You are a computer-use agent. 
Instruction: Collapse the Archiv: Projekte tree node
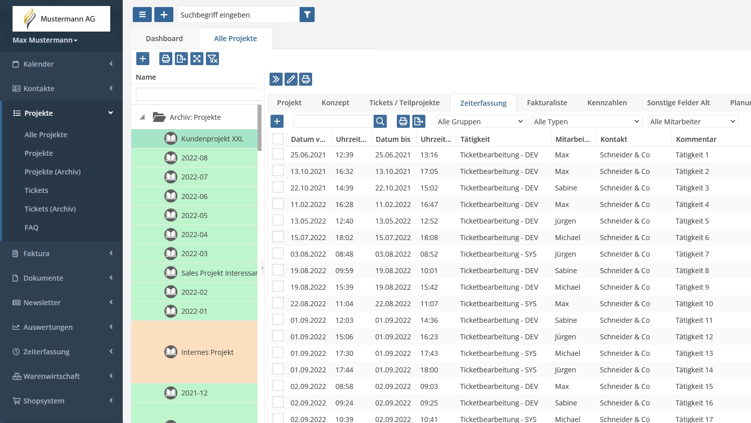(142, 117)
